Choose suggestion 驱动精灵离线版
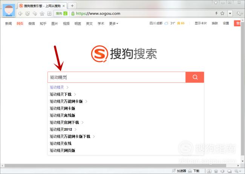Screen dimensions: 245x174 tap(63, 115)
